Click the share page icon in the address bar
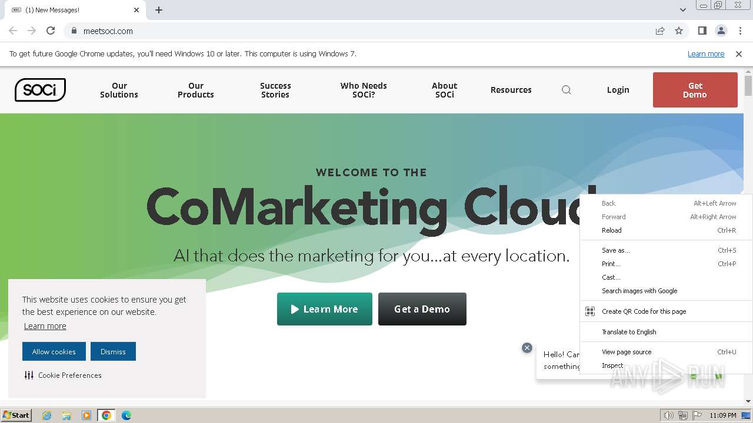 [x=660, y=31]
